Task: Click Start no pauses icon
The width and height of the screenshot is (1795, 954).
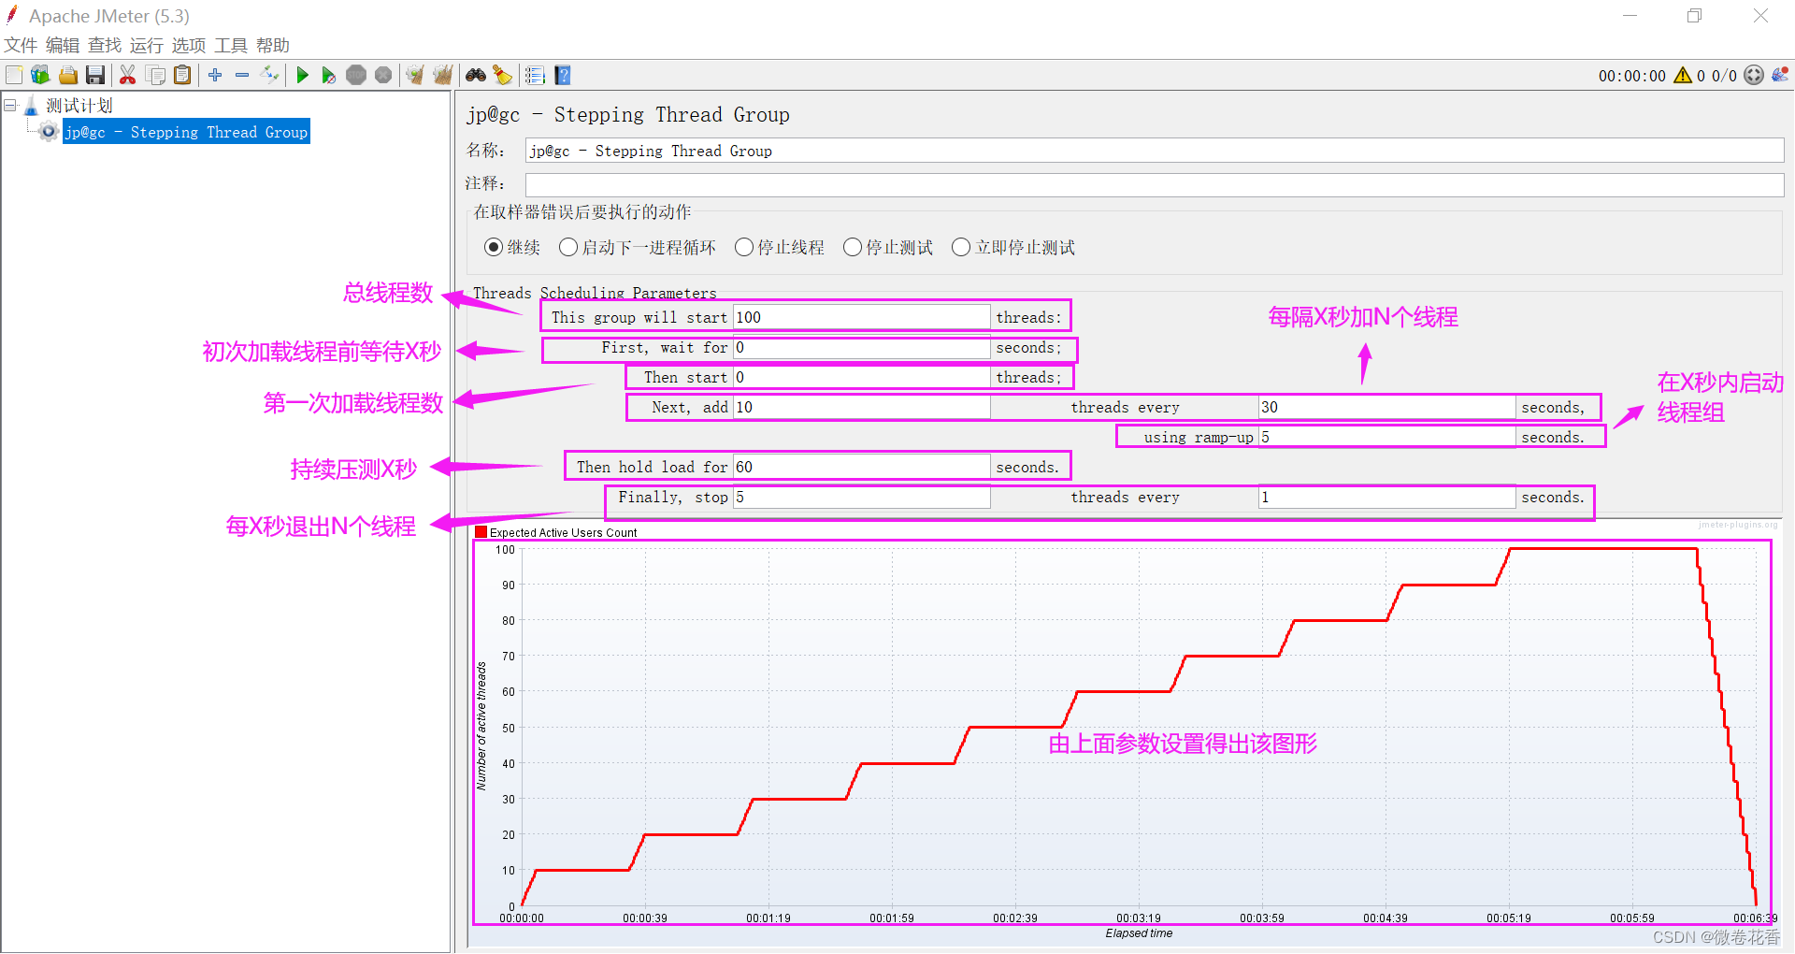Action: 329,75
